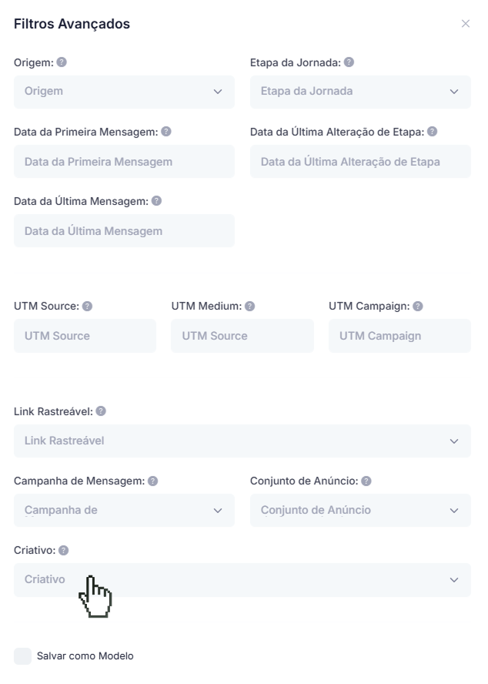Click help icon for Data da Última Alteração de Etapa
The image size is (488, 684).
point(432,132)
